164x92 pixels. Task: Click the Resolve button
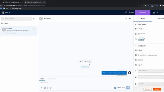[x=157, y=89]
